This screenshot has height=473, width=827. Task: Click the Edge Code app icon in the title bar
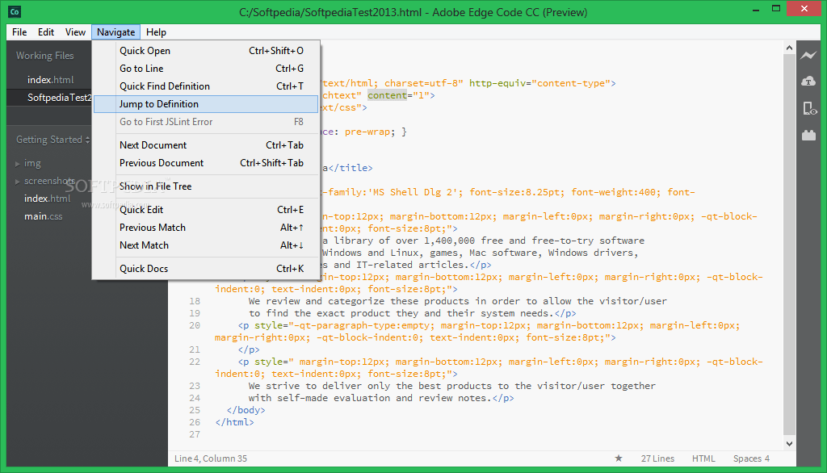(15, 11)
